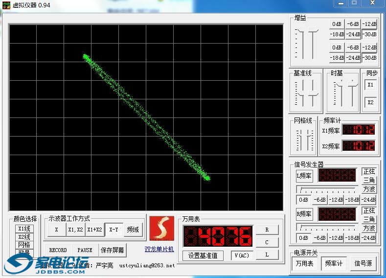Screen dimensions: 386x278
Task: Switch to 频域 frequency domain mode
Action: [133, 230]
